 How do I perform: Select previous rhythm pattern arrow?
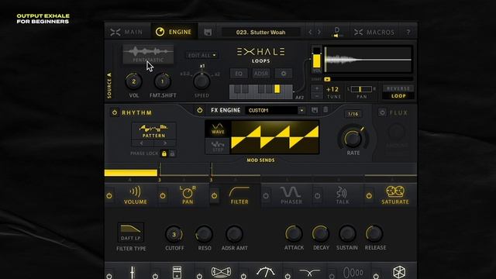click(142, 143)
